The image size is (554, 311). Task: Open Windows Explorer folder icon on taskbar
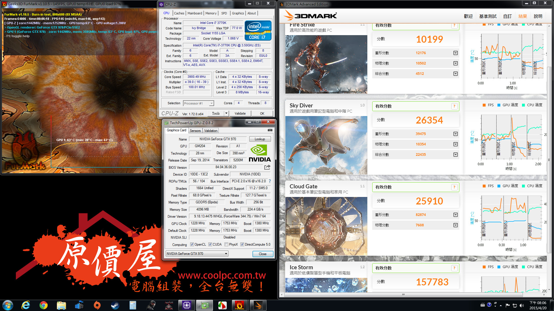point(61,305)
